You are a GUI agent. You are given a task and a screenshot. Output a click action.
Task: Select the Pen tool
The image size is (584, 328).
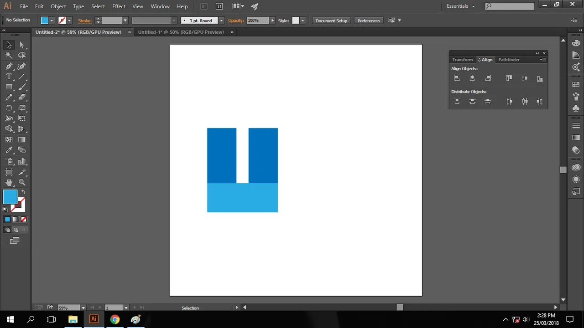tap(9, 66)
